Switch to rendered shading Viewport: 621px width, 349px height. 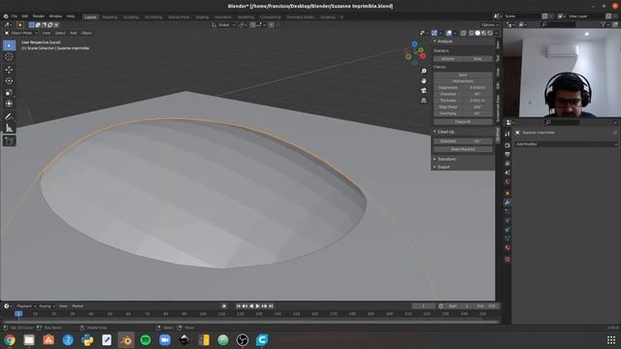tap(490, 33)
